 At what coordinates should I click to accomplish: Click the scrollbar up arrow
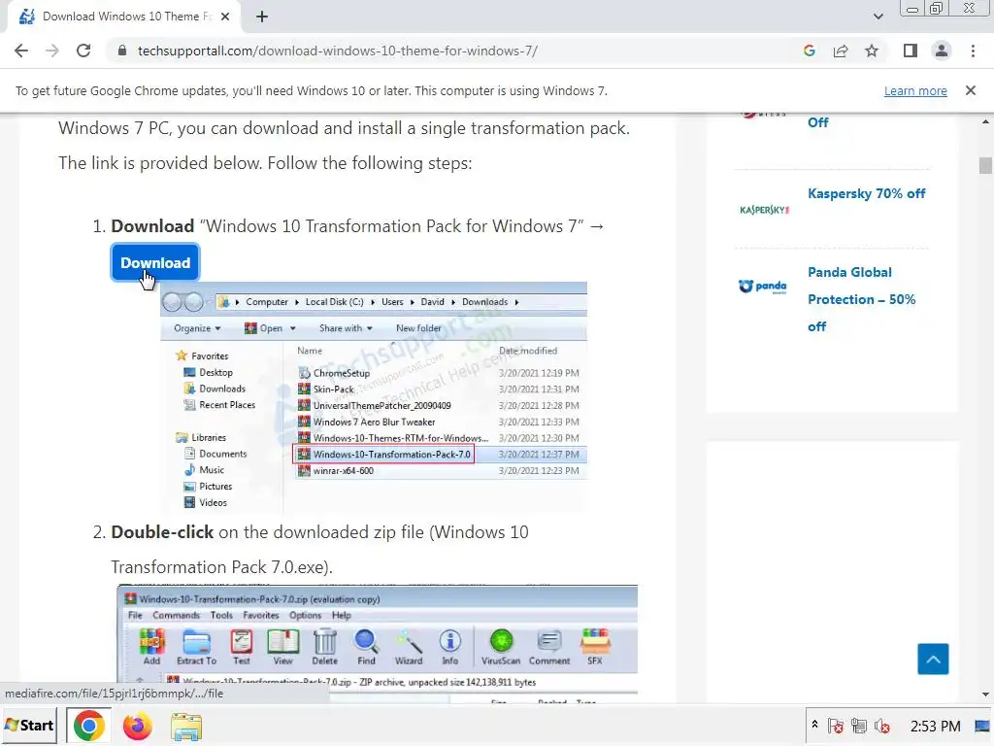point(985,121)
